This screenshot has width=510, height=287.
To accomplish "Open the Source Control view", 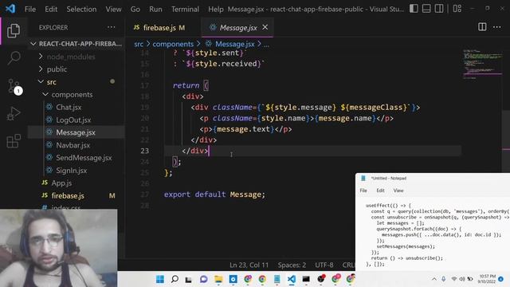I will [x=14, y=86].
